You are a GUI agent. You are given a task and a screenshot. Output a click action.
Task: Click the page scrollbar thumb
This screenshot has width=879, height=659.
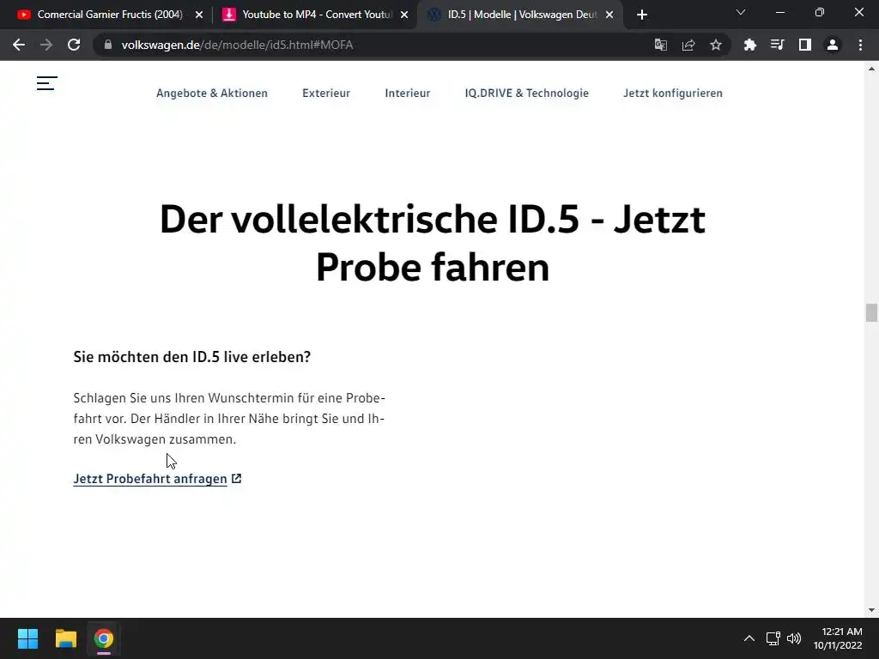point(871,312)
